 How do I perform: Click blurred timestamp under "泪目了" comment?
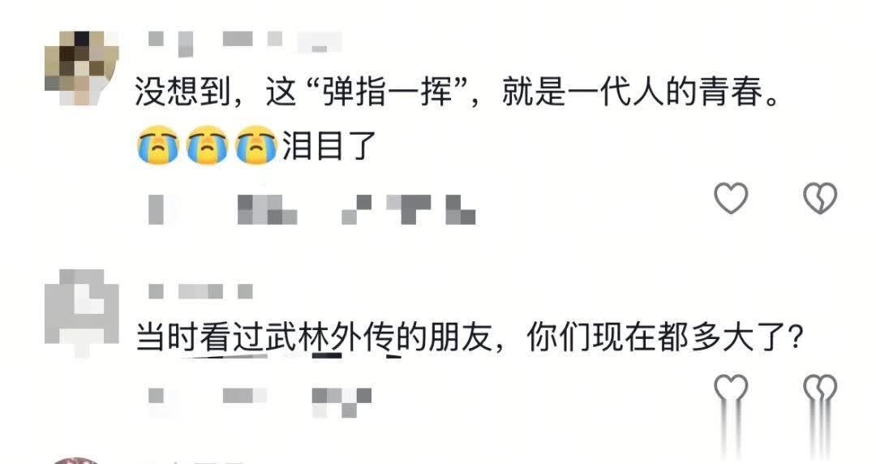(x=222, y=209)
